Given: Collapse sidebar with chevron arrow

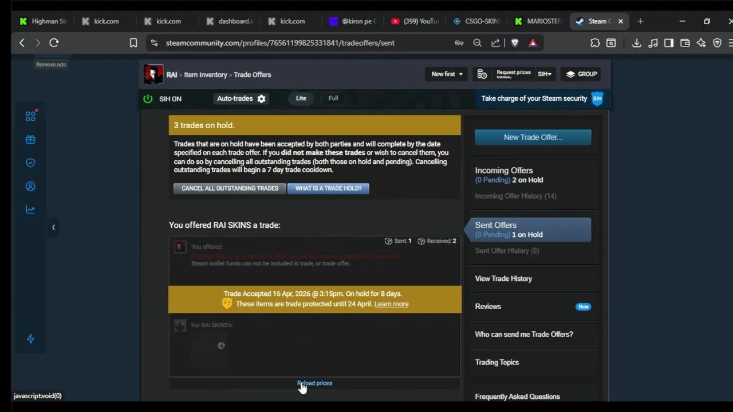Looking at the screenshot, I should point(53,227).
